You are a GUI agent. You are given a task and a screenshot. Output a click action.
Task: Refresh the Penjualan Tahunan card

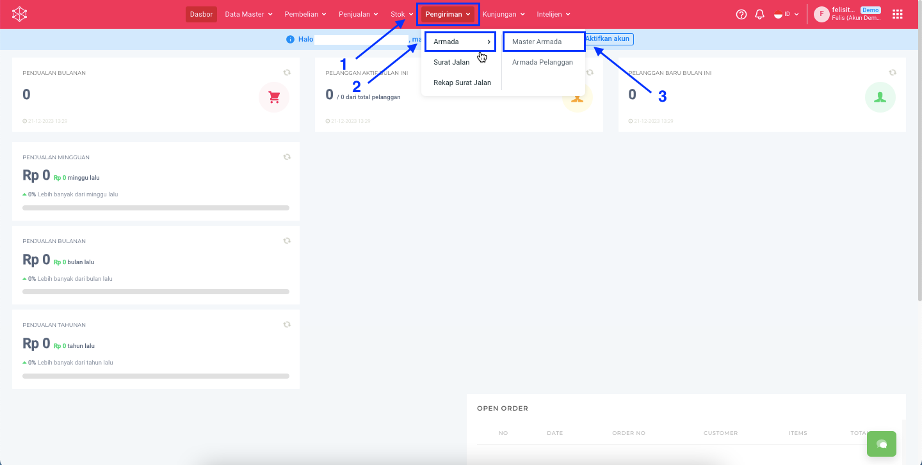(287, 325)
